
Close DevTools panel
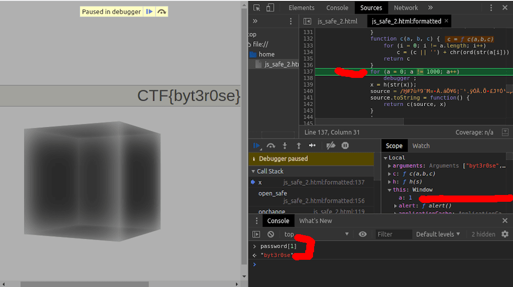[505, 8]
